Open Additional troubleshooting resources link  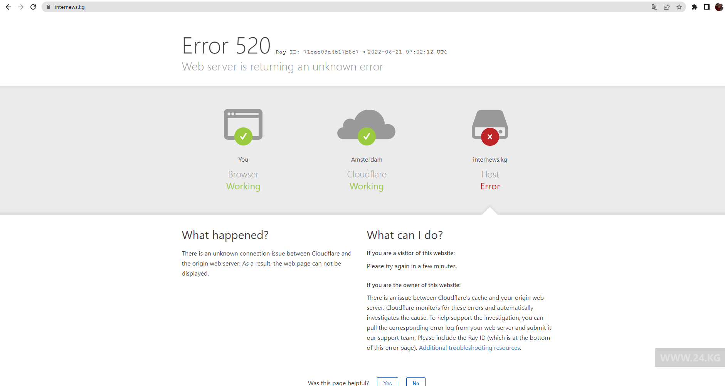(x=469, y=348)
